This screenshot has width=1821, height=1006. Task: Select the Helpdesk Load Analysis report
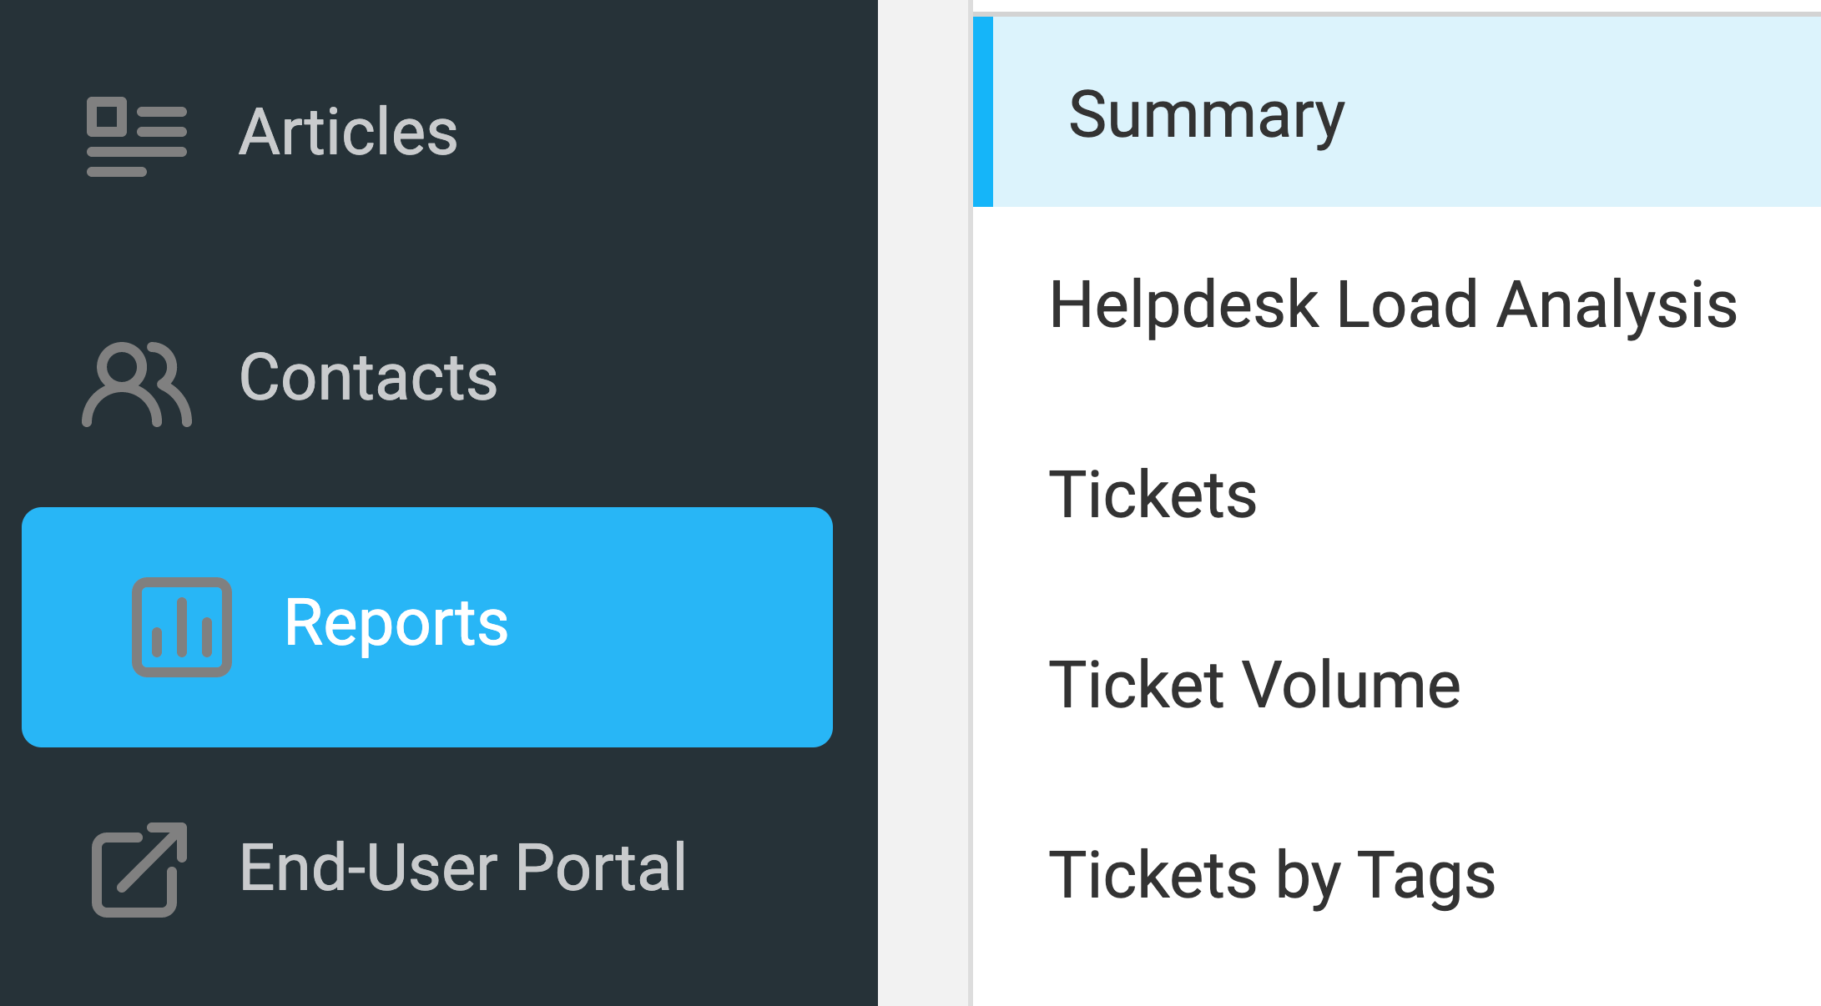click(1392, 305)
